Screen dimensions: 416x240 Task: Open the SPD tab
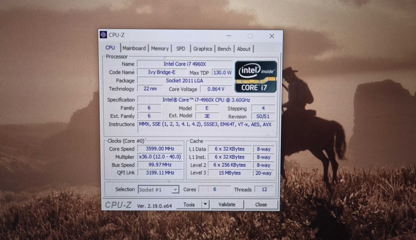[181, 49]
